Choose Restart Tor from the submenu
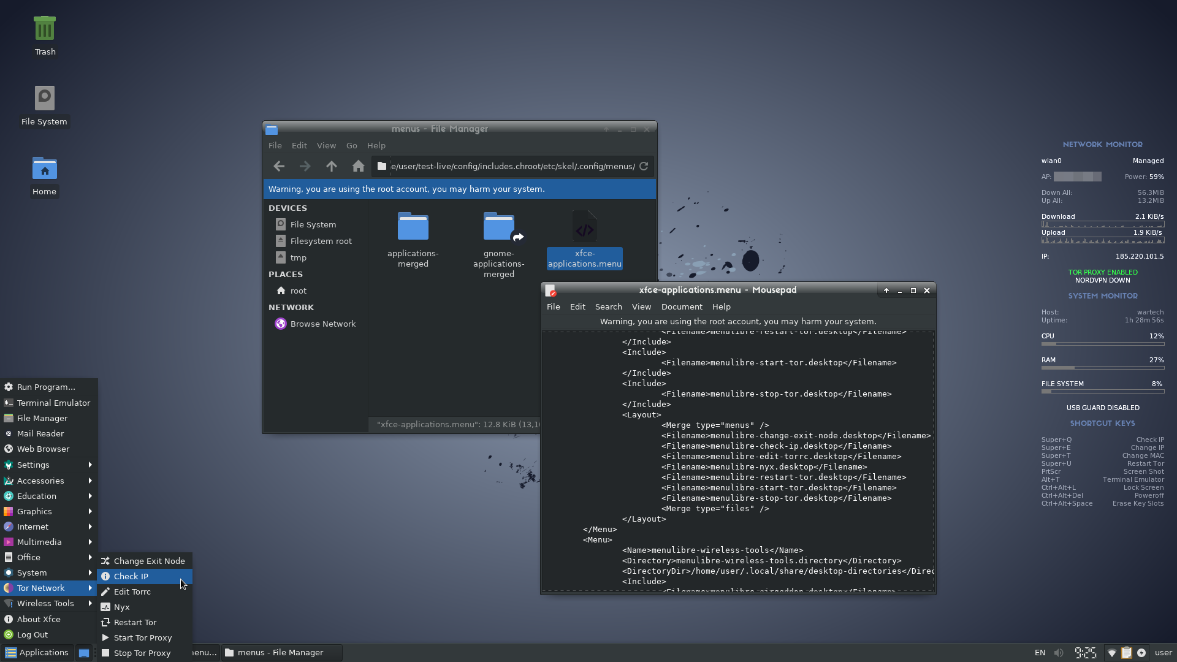Viewport: 1177px width, 662px height. point(135,622)
